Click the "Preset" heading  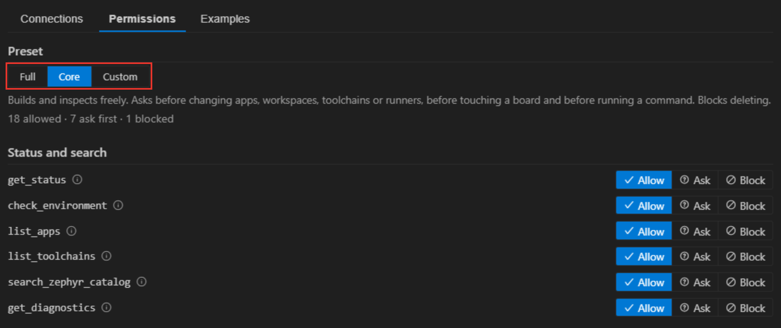25,51
